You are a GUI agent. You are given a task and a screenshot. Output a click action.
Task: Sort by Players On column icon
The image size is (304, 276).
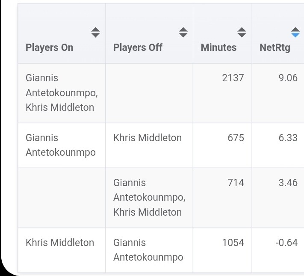pyautogui.click(x=95, y=32)
